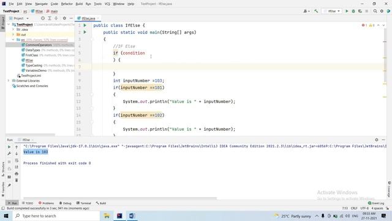This screenshot has height=221, width=392.
Task: Jump to the previous highlighted error arrow
Action: coord(379,25)
